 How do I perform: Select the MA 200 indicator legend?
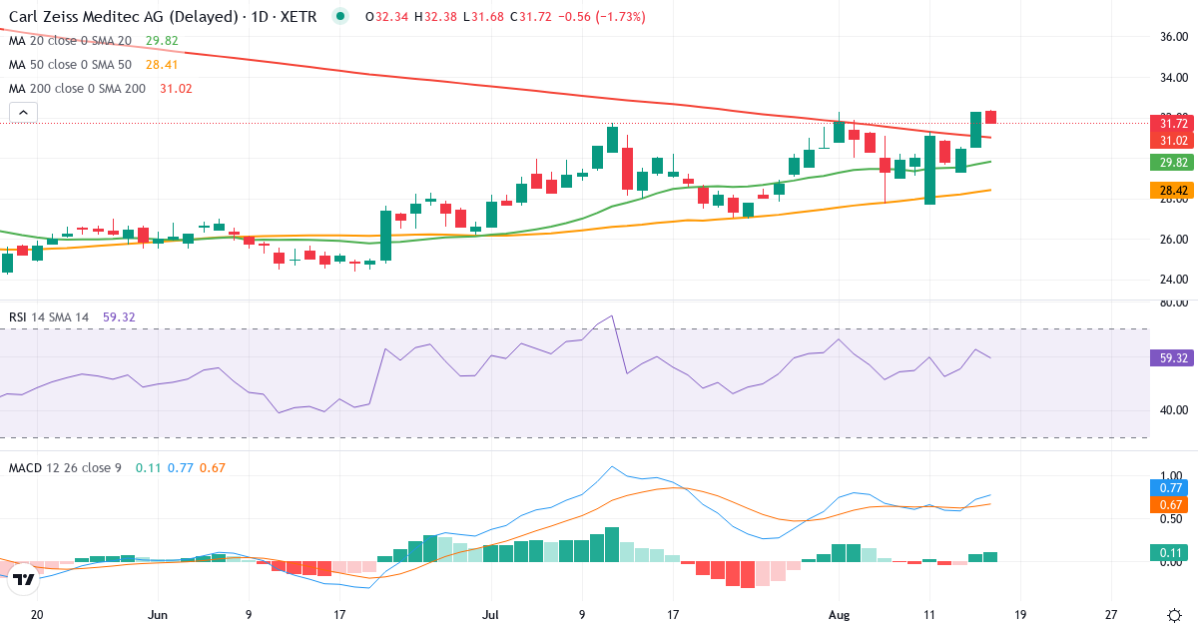(x=100, y=89)
